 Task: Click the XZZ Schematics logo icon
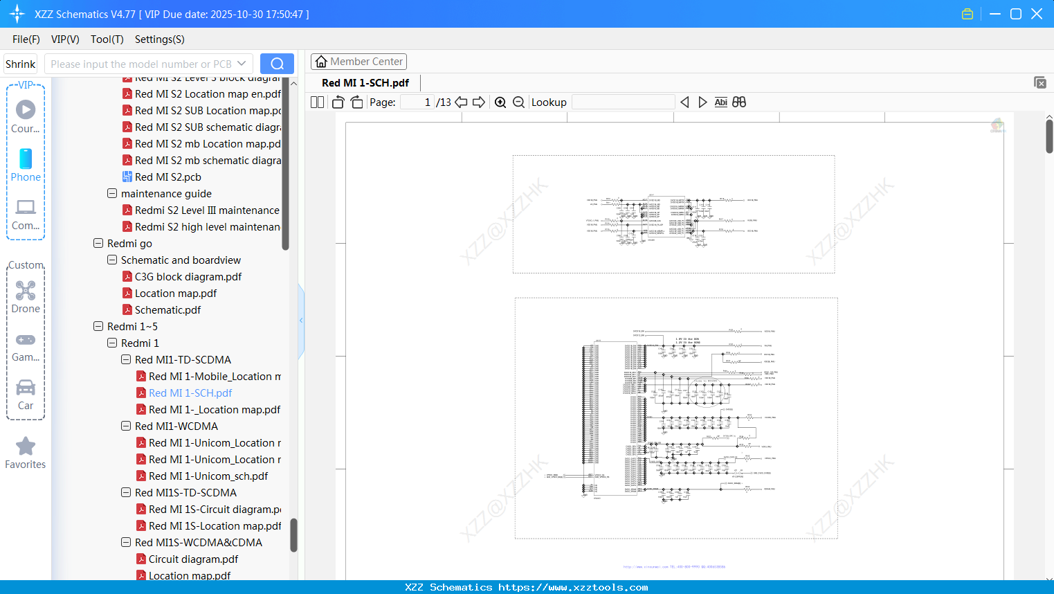point(17,14)
